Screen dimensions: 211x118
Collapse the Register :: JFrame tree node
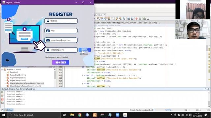pyautogui.click(x=2, y=69)
